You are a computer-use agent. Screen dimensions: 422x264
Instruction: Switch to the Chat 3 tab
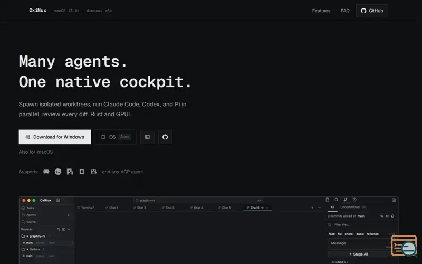click(168, 208)
